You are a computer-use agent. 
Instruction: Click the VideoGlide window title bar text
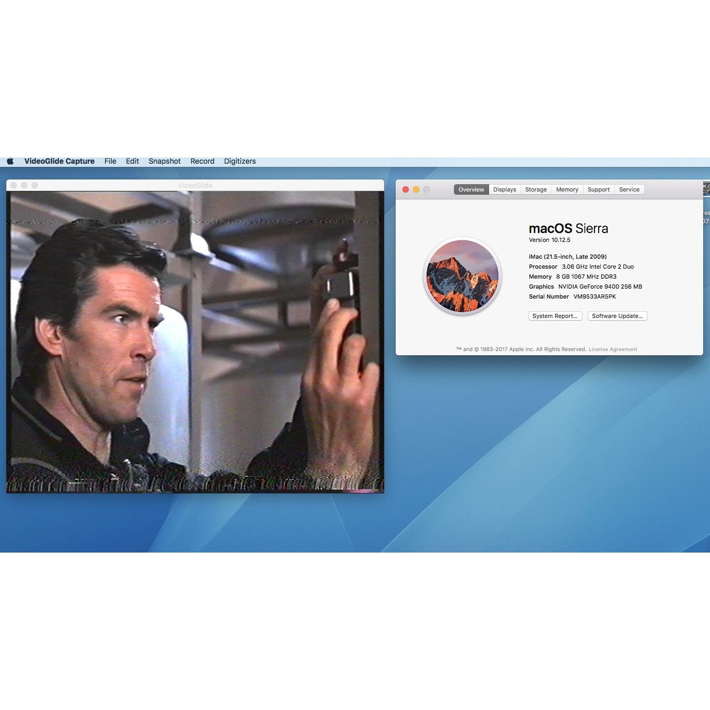pyautogui.click(x=195, y=185)
